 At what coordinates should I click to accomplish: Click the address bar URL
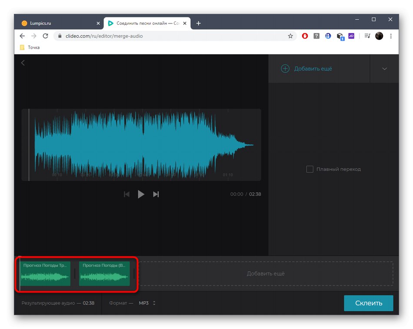point(104,36)
